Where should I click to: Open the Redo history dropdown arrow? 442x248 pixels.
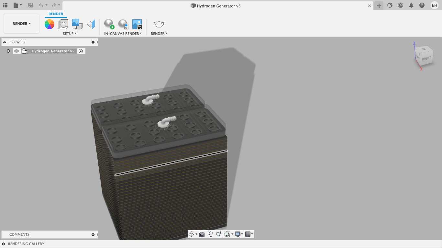pyautogui.click(x=59, y=5)
